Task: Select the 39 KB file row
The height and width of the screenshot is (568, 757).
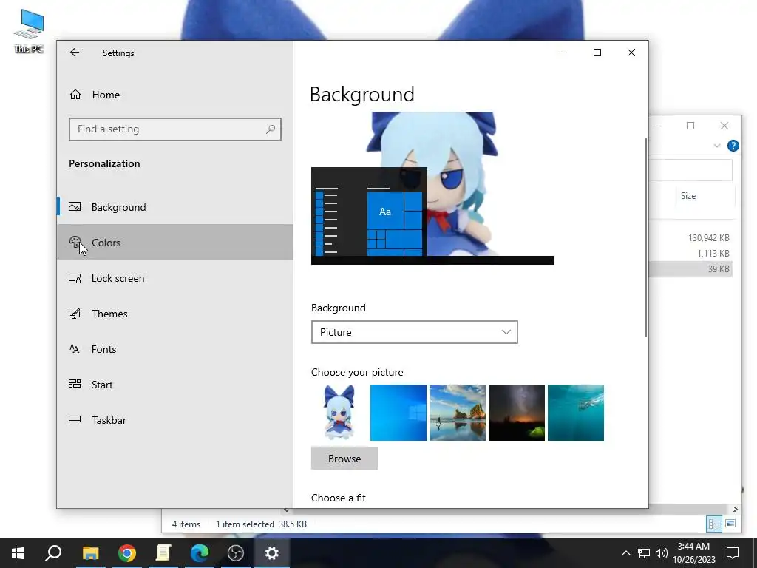Action: (691, 269)
